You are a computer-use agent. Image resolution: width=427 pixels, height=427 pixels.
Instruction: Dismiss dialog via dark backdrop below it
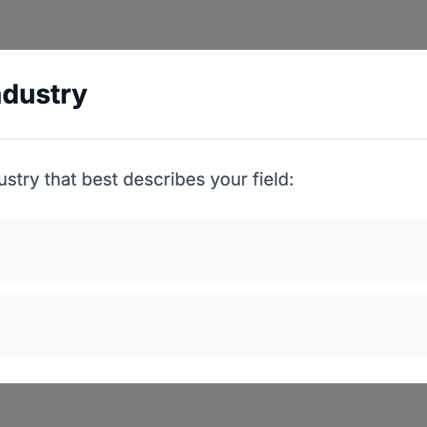click(213, 405)
